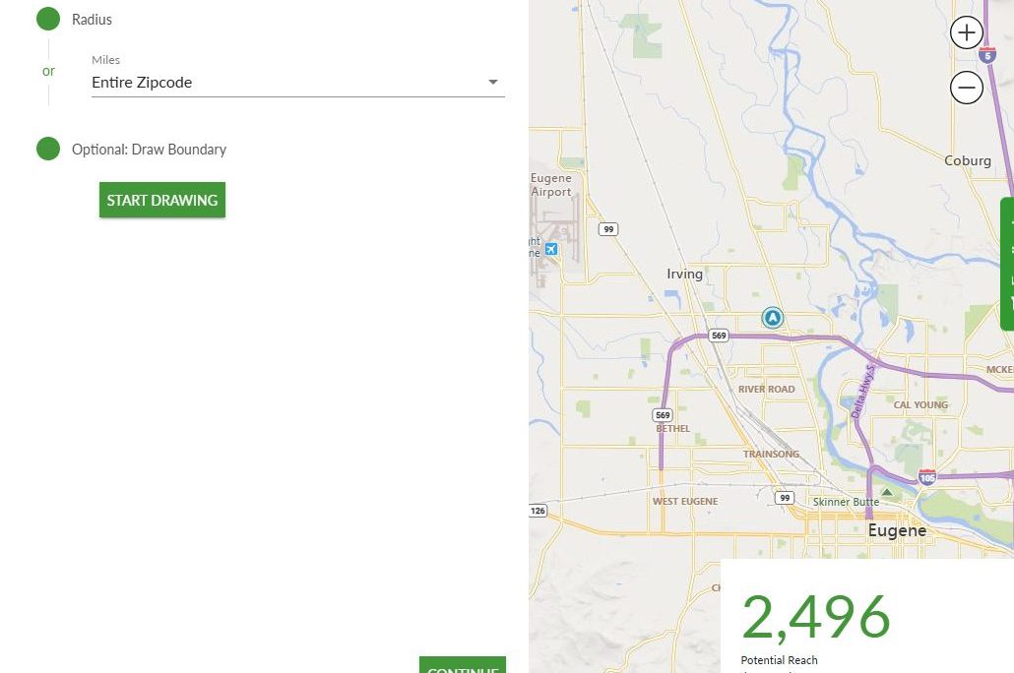Click the Start Drawing button

point(162,200)
